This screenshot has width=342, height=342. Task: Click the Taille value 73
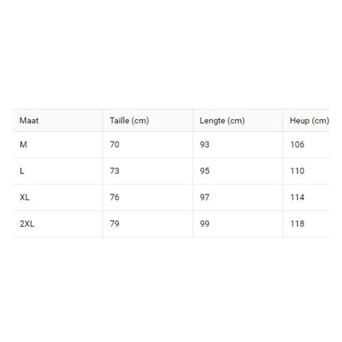click(115, 171)
